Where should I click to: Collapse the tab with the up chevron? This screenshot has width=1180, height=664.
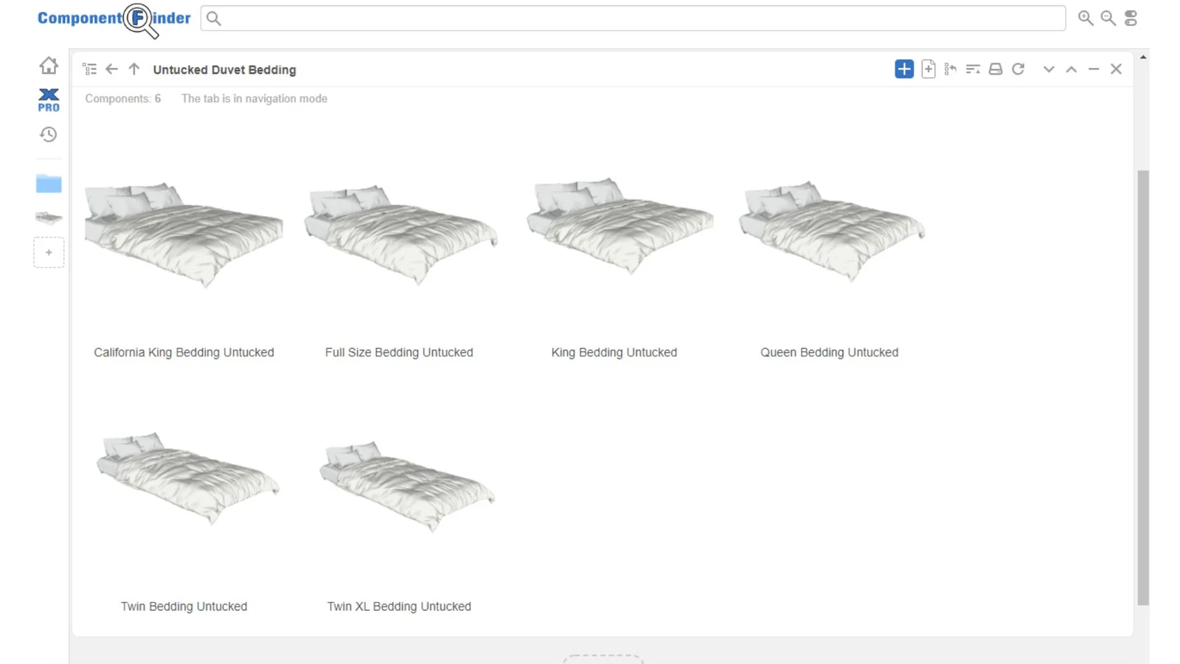coord(1072,69)
